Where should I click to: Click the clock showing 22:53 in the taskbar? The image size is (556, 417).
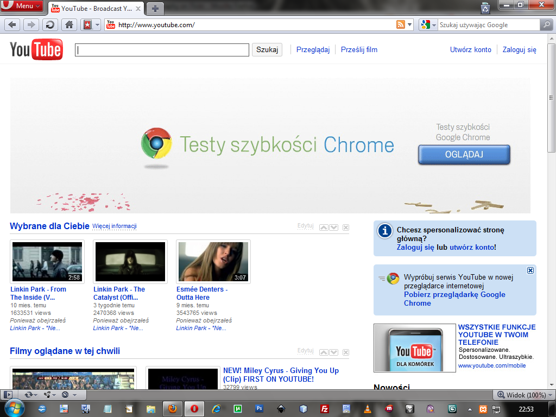[x=526, y=409]
